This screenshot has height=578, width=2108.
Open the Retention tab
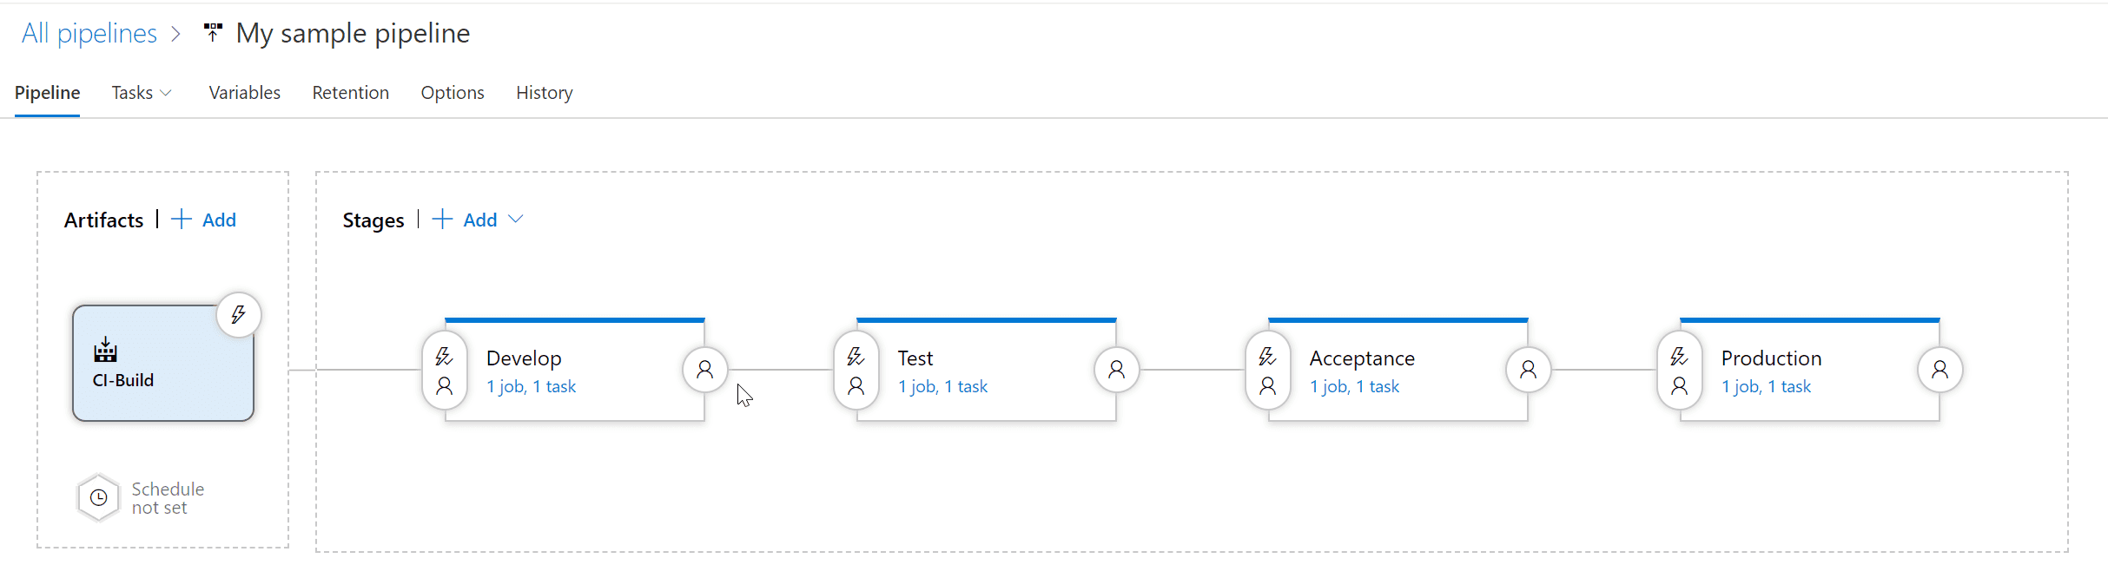(x=351, y=93)
